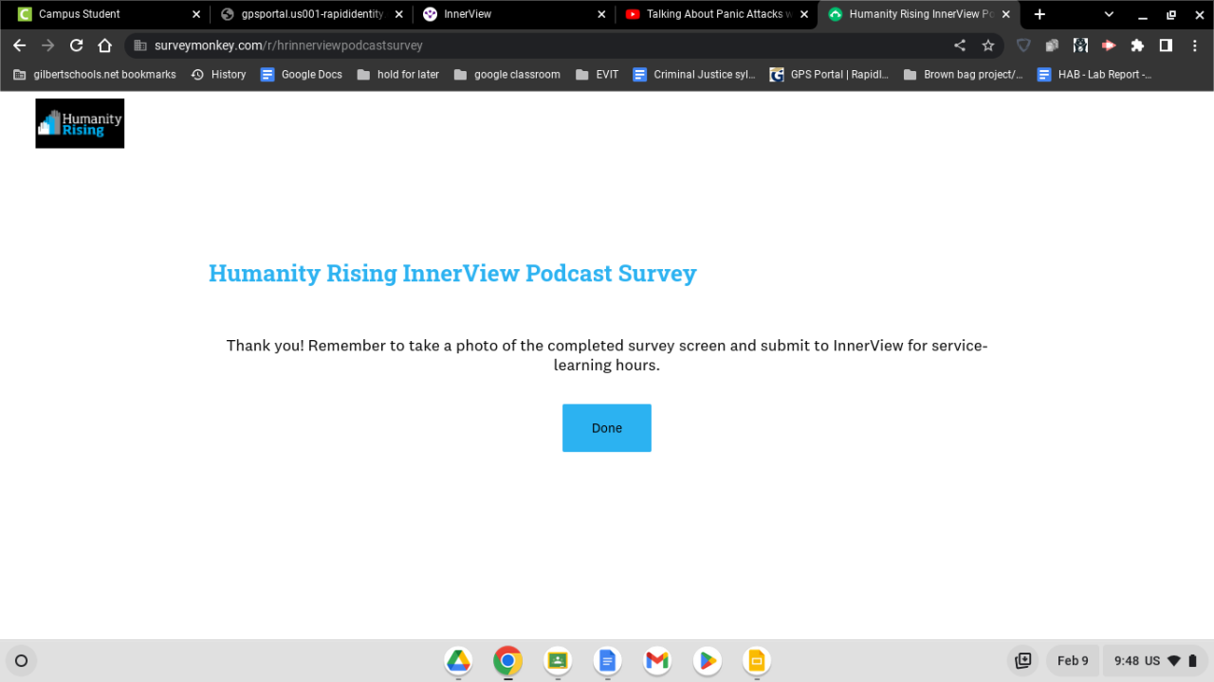The image size is (1214, 682).
Task: Open the GPS Portal bookmark
Action: click(x=830, y=75)
